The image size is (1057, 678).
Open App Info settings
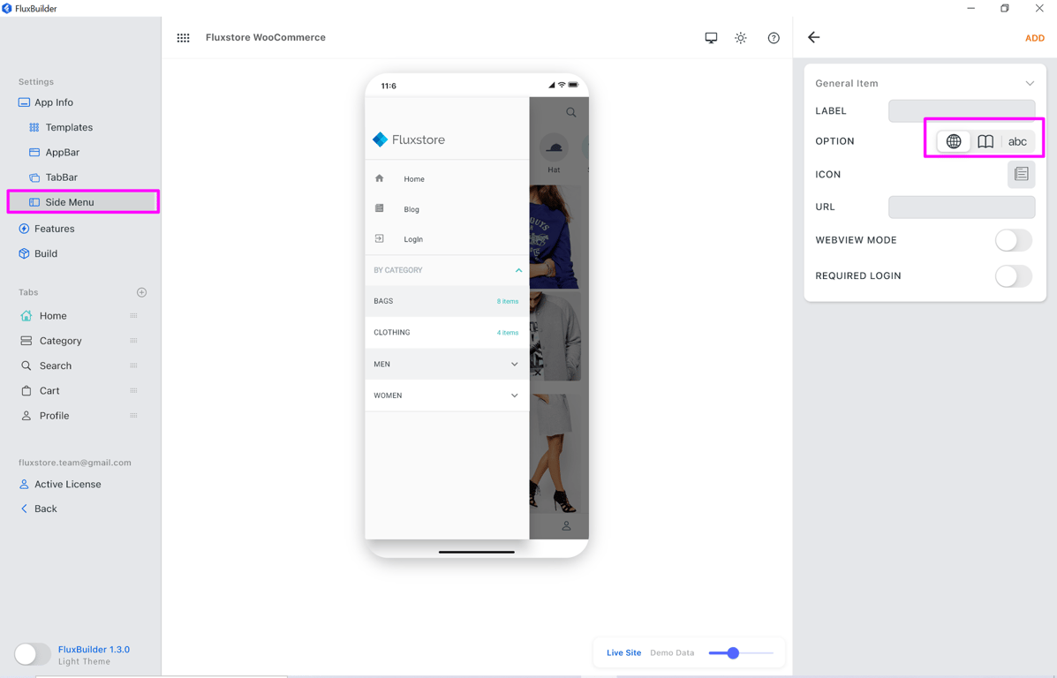click(x=46, y=102)
